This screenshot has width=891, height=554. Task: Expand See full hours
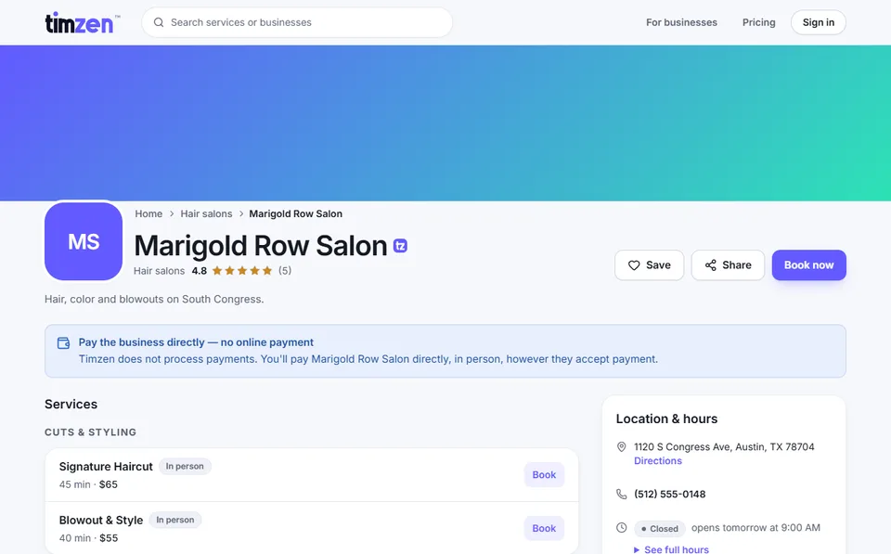click(x=672, y=549)
